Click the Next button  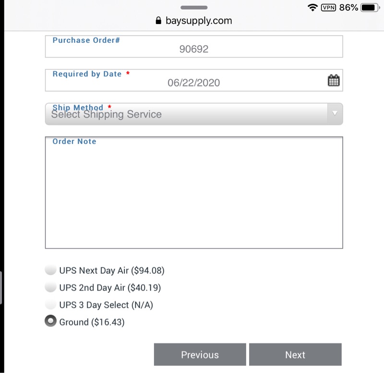(295, 355)
